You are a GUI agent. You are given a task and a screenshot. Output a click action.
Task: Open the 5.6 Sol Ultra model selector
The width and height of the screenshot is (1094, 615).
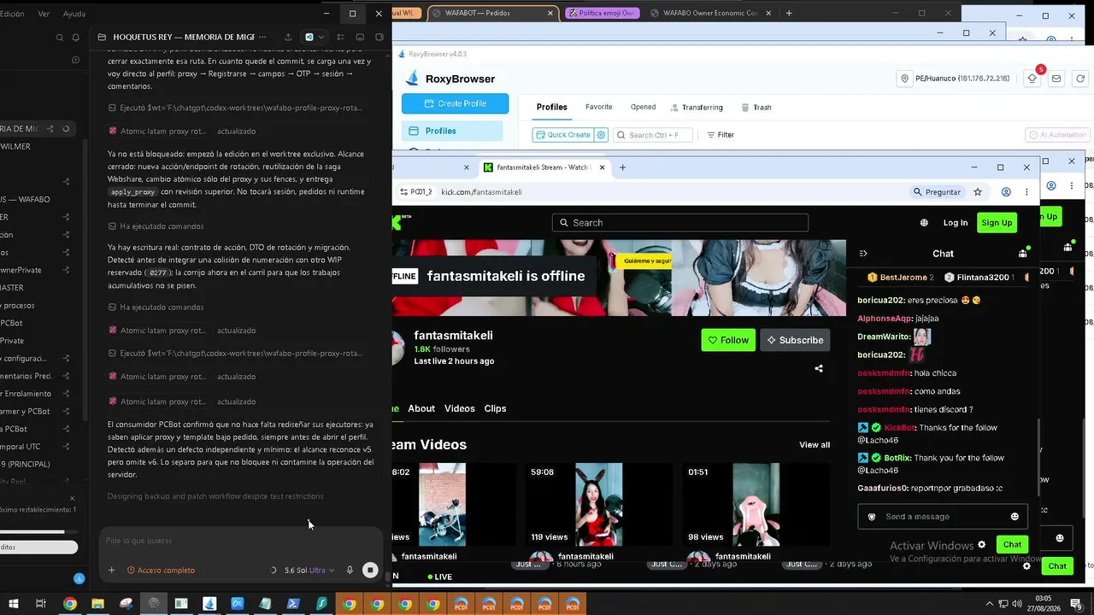pyautogui.click(x=309, y=570)
